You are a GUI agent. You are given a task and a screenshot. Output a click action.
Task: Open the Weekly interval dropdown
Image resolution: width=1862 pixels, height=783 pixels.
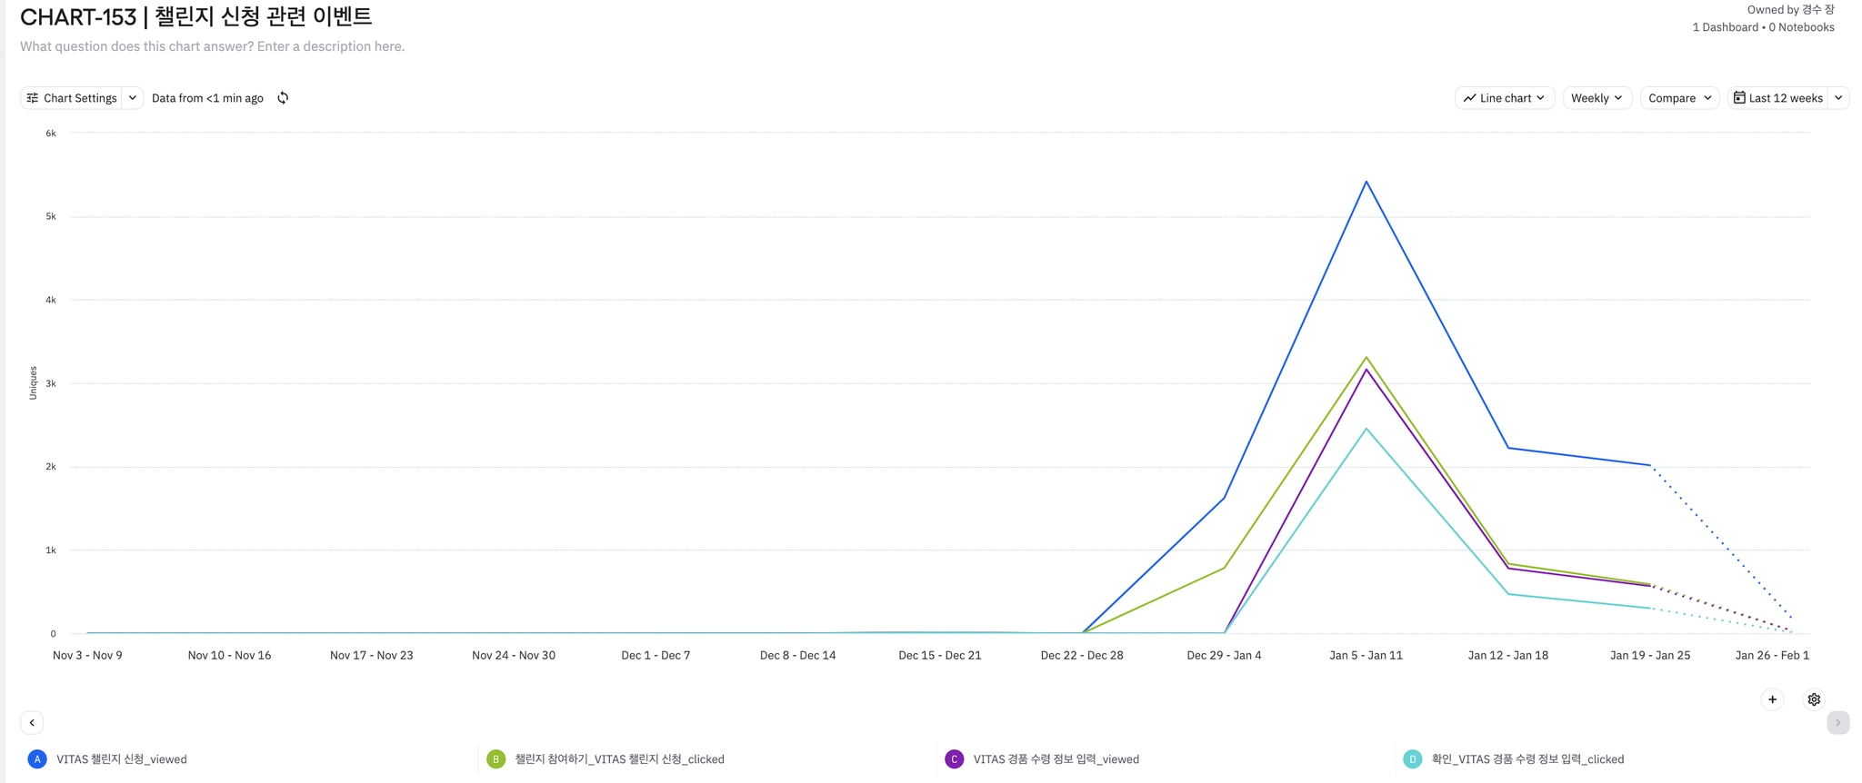[x=1597, y=98]
